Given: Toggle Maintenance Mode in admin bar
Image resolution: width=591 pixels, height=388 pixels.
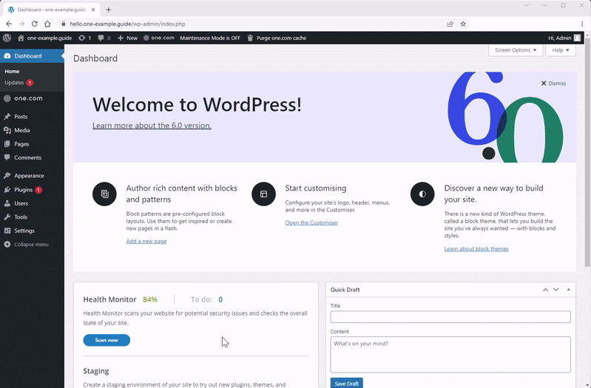Looking at the screenshot, I should (209, 38).
